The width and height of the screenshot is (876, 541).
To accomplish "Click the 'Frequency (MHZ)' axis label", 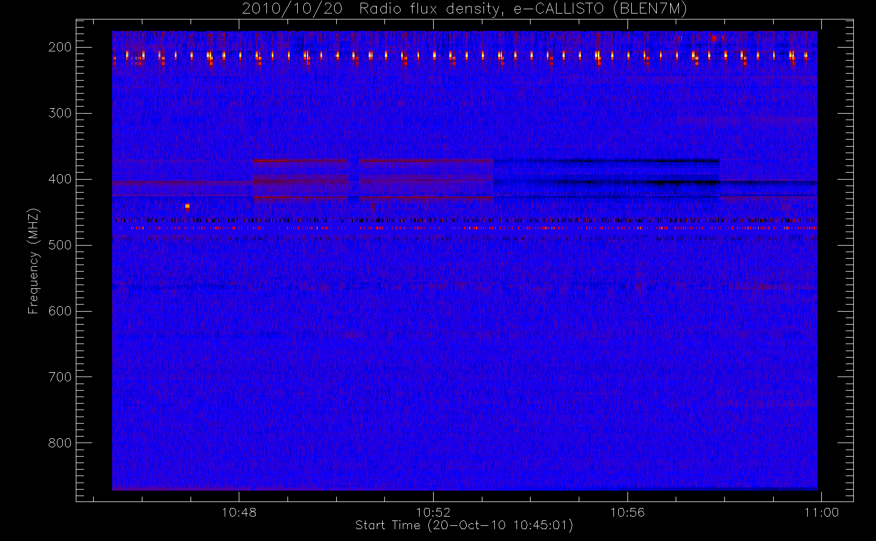I will pos(34,261).
